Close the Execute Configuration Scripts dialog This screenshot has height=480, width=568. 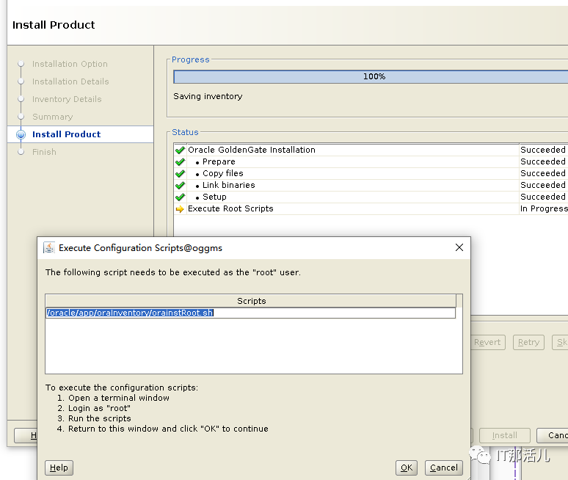point(459,247)
